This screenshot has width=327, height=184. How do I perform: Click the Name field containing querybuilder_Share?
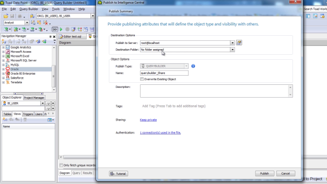coord(164,73)
